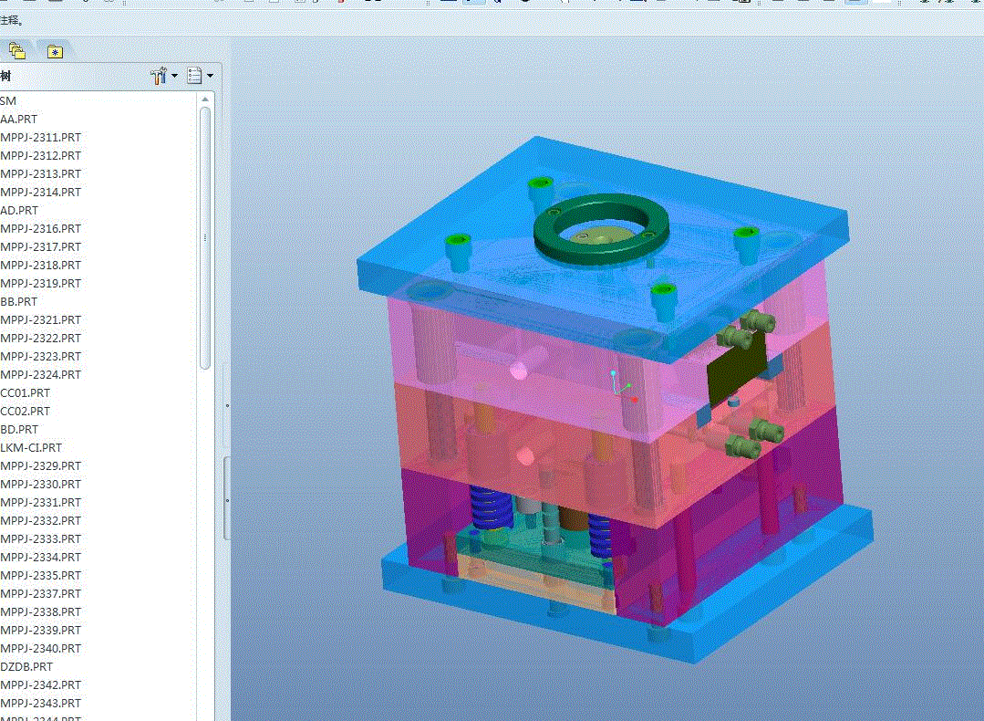This screenshot has height=721, width=984.
Task: Select MPPJ-2339.PRT in the model tree
Action: pyautogui.click(x=41, y=630)
